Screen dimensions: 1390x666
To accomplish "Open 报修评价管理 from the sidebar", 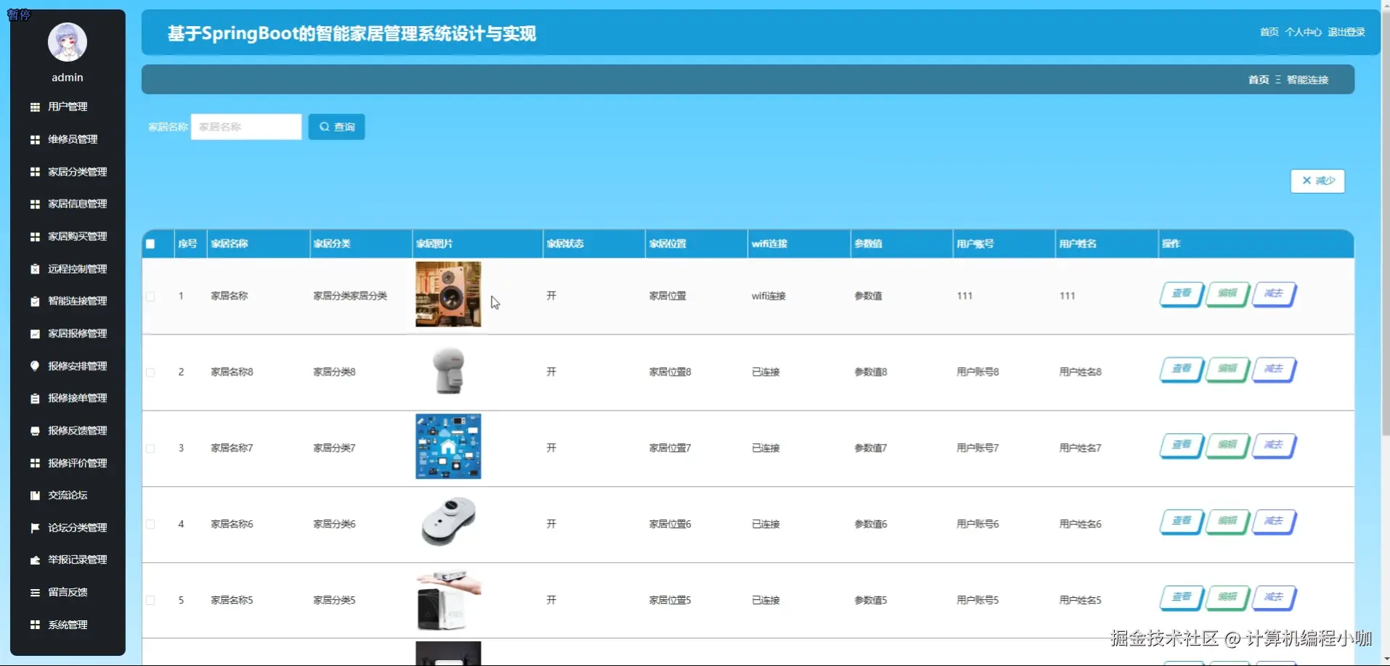I will [77, 463].
